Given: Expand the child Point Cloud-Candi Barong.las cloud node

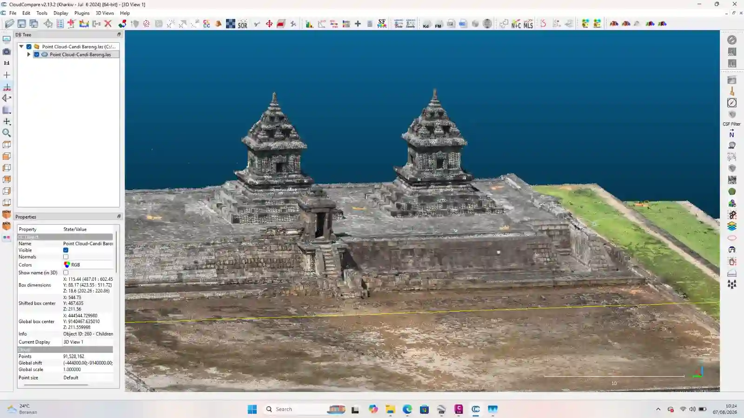Looking at the screenshot, I should pos(29,54).
